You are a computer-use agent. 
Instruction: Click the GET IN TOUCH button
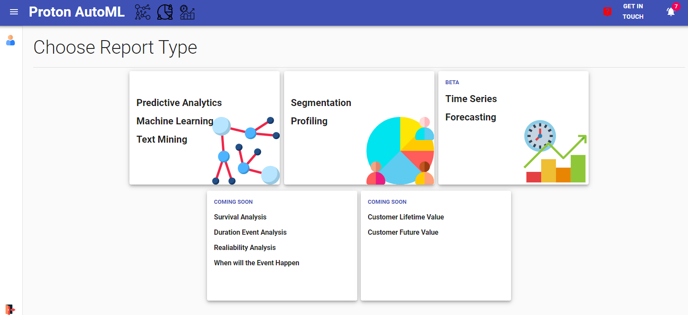(633, 12)
